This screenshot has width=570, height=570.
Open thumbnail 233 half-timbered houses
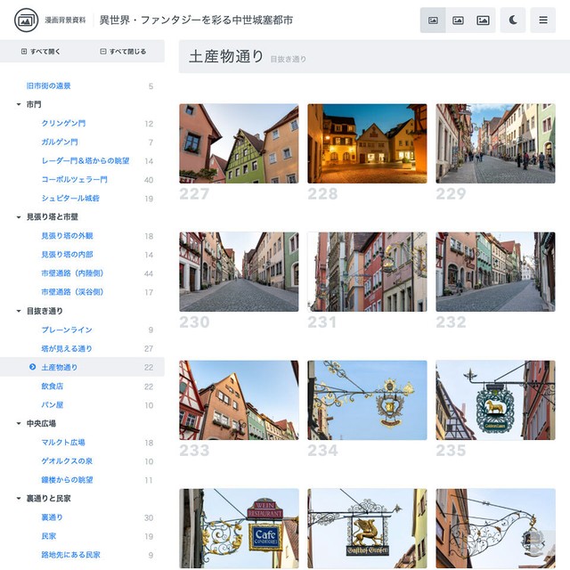239,400
